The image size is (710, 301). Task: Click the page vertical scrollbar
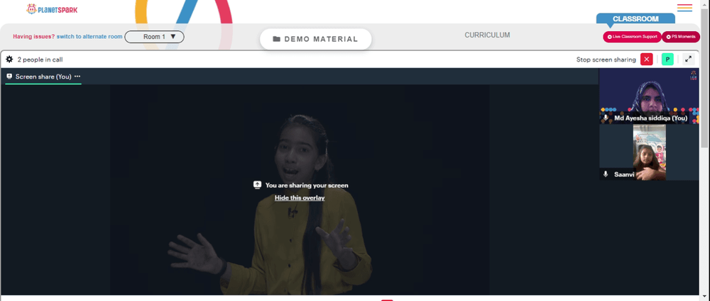point(704,79)
